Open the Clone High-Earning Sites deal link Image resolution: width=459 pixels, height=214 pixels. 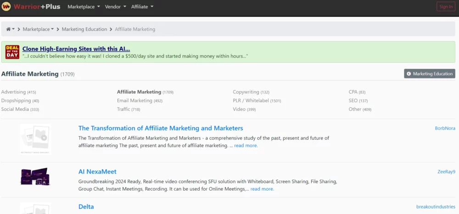click(x=76, y=49)
